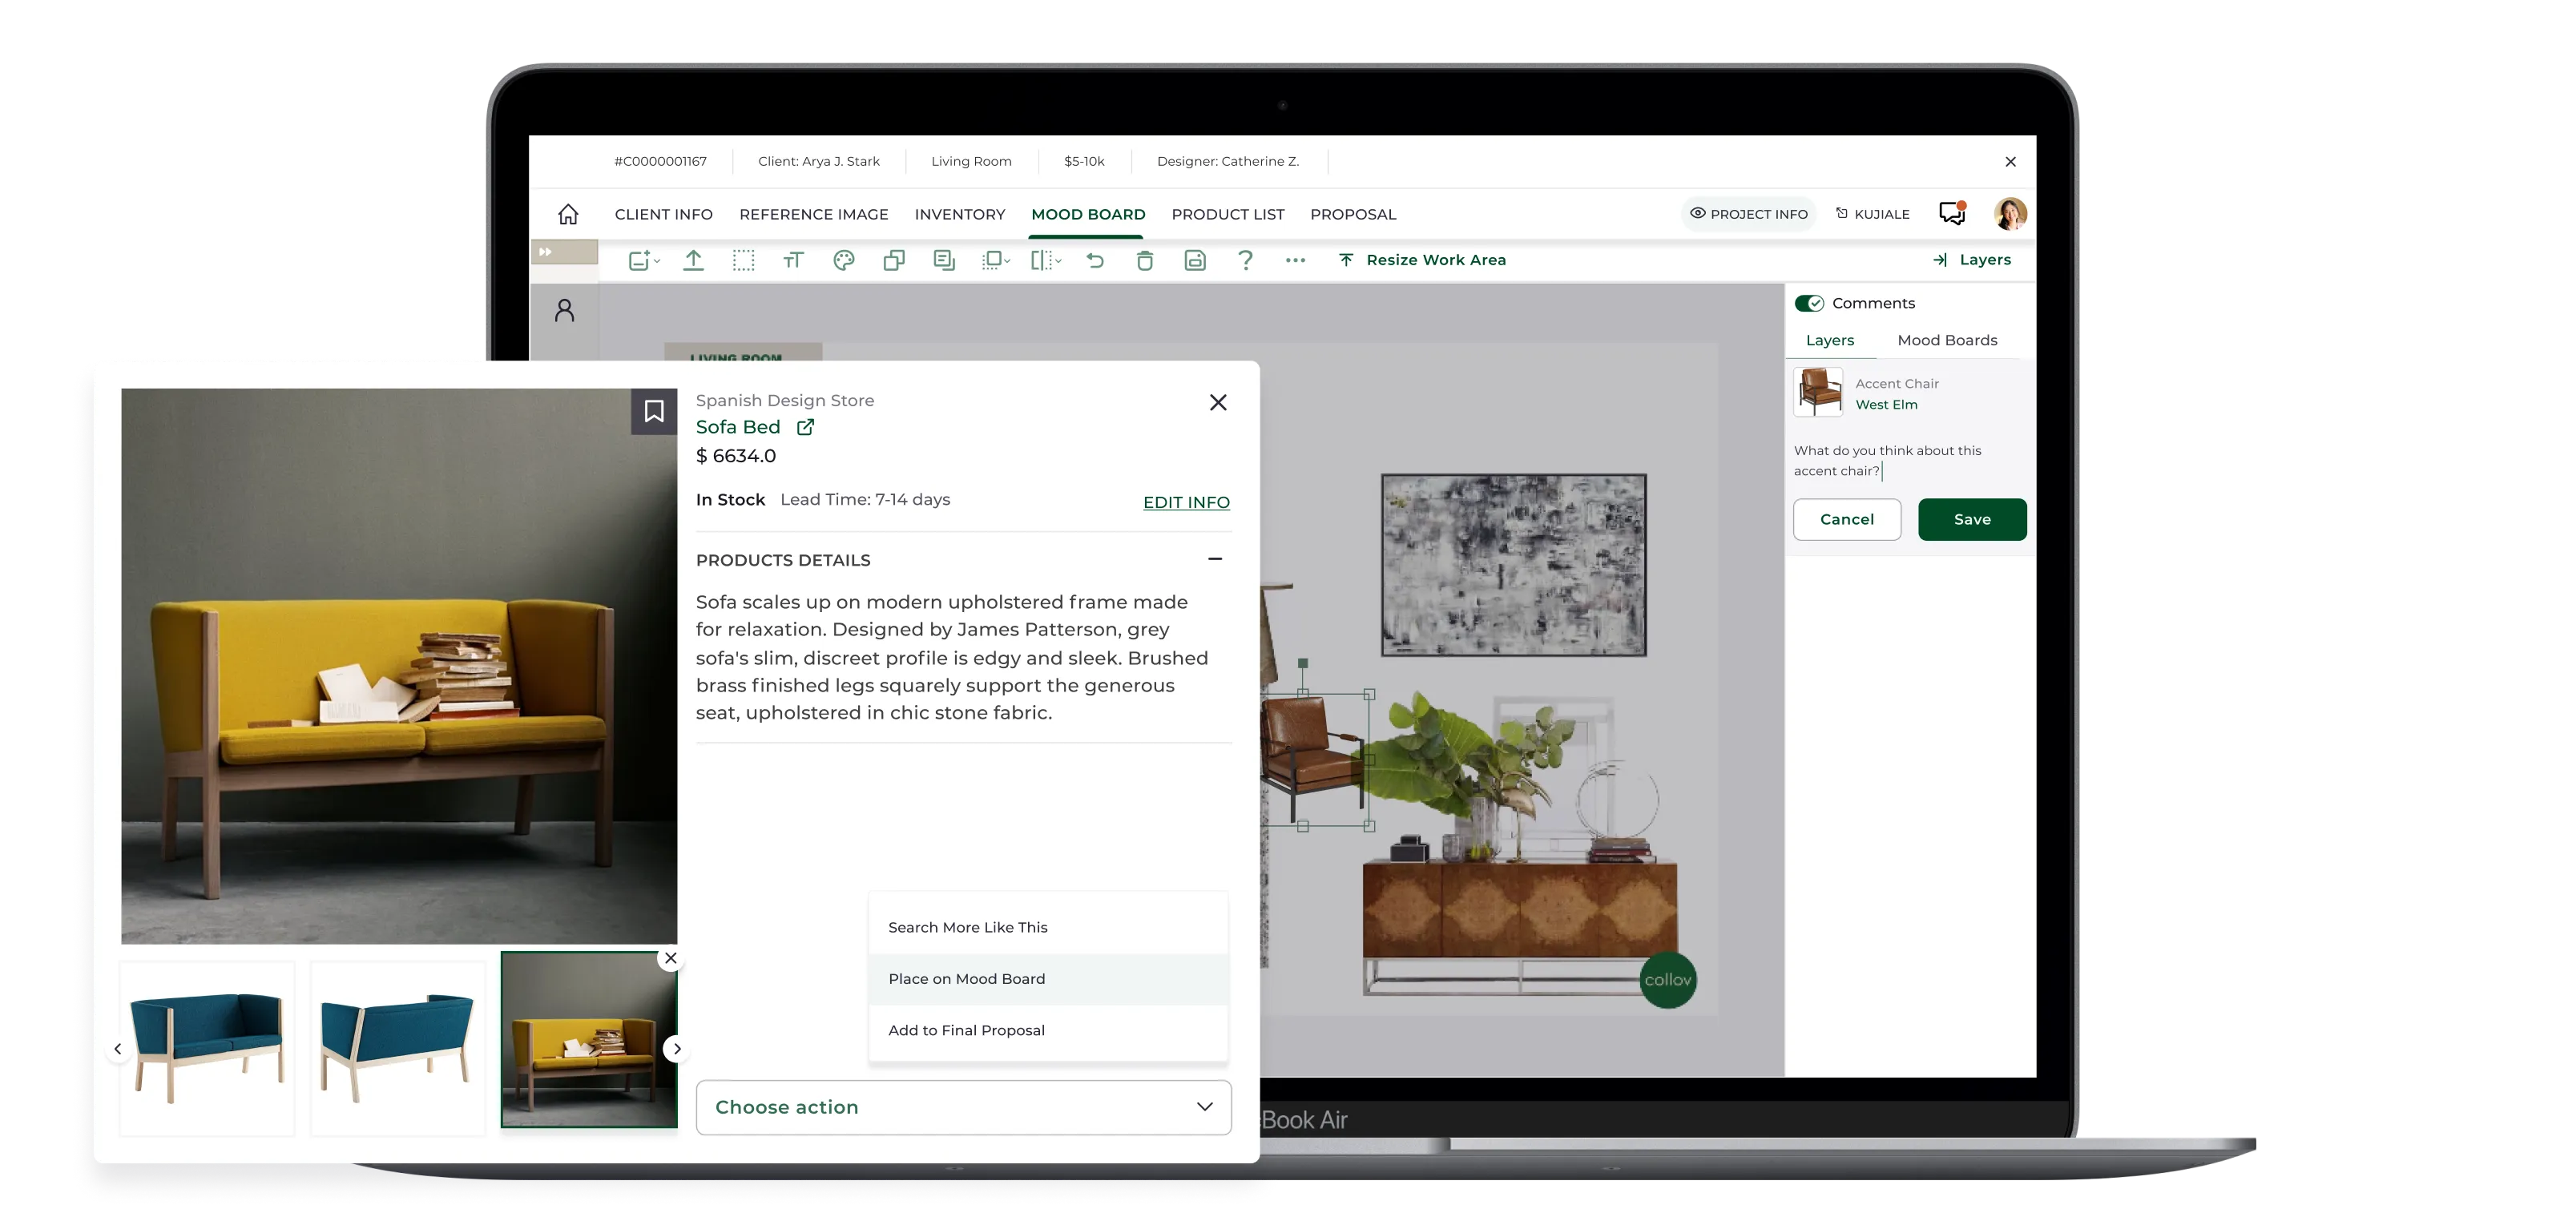Click the PROJECT INFO eye button
This screenshot has height=1213, width=2564.
(x=1749, y=214)
